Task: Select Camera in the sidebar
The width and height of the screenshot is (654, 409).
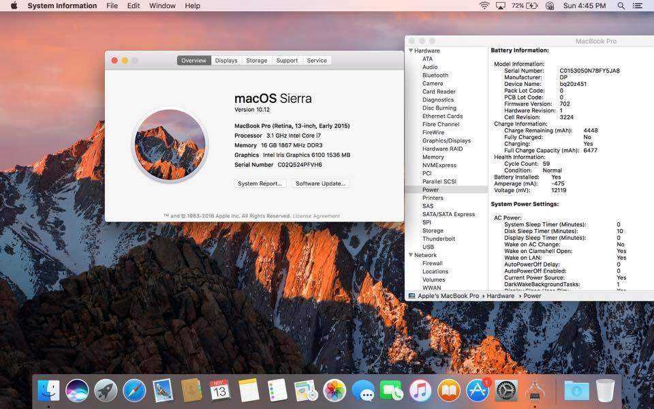Action: 433,83
